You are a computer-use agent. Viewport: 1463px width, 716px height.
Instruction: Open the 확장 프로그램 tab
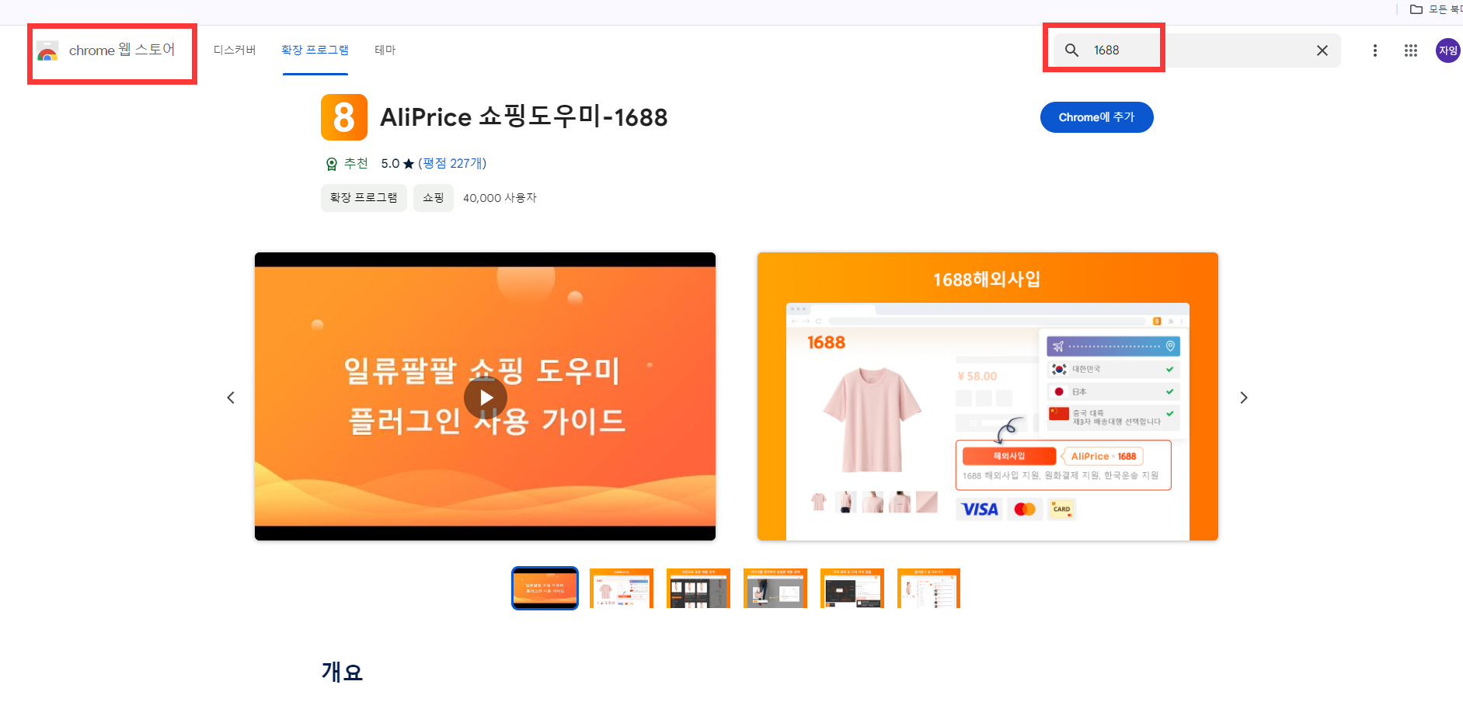[x=315, y=50]
